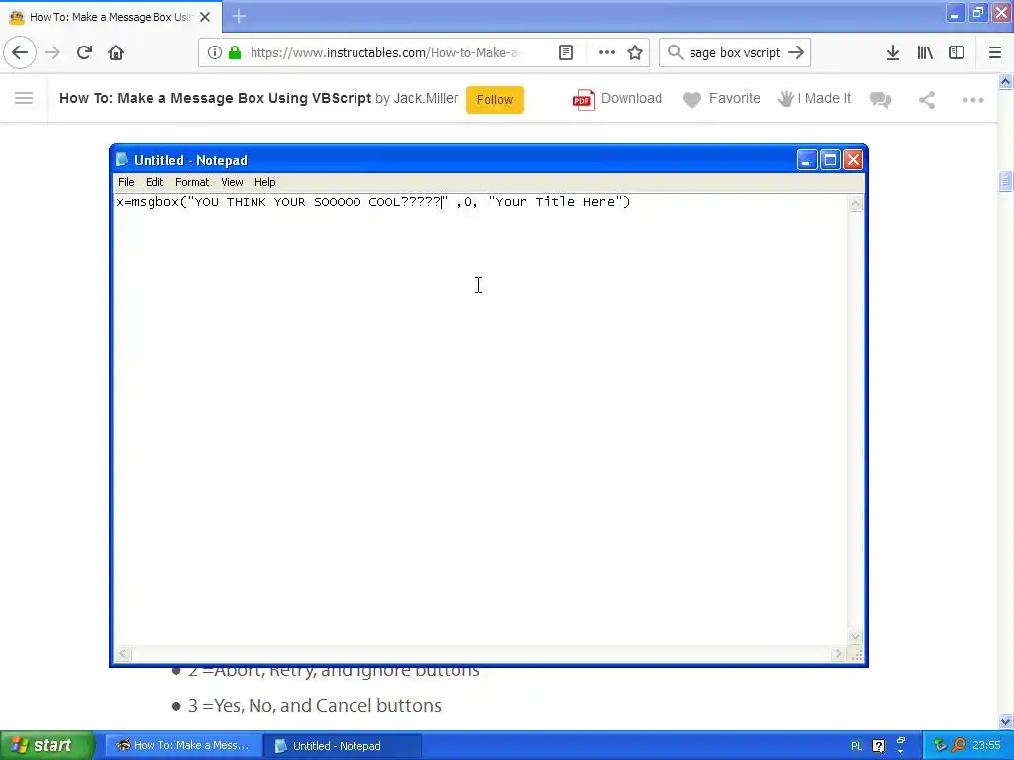Open the browser home page icon
The image size is (1014, 760).
[116, 52]
